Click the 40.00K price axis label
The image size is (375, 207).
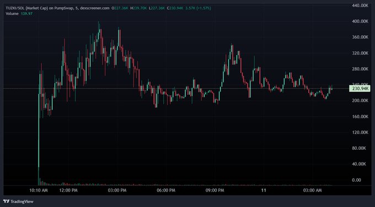(359, 164)
